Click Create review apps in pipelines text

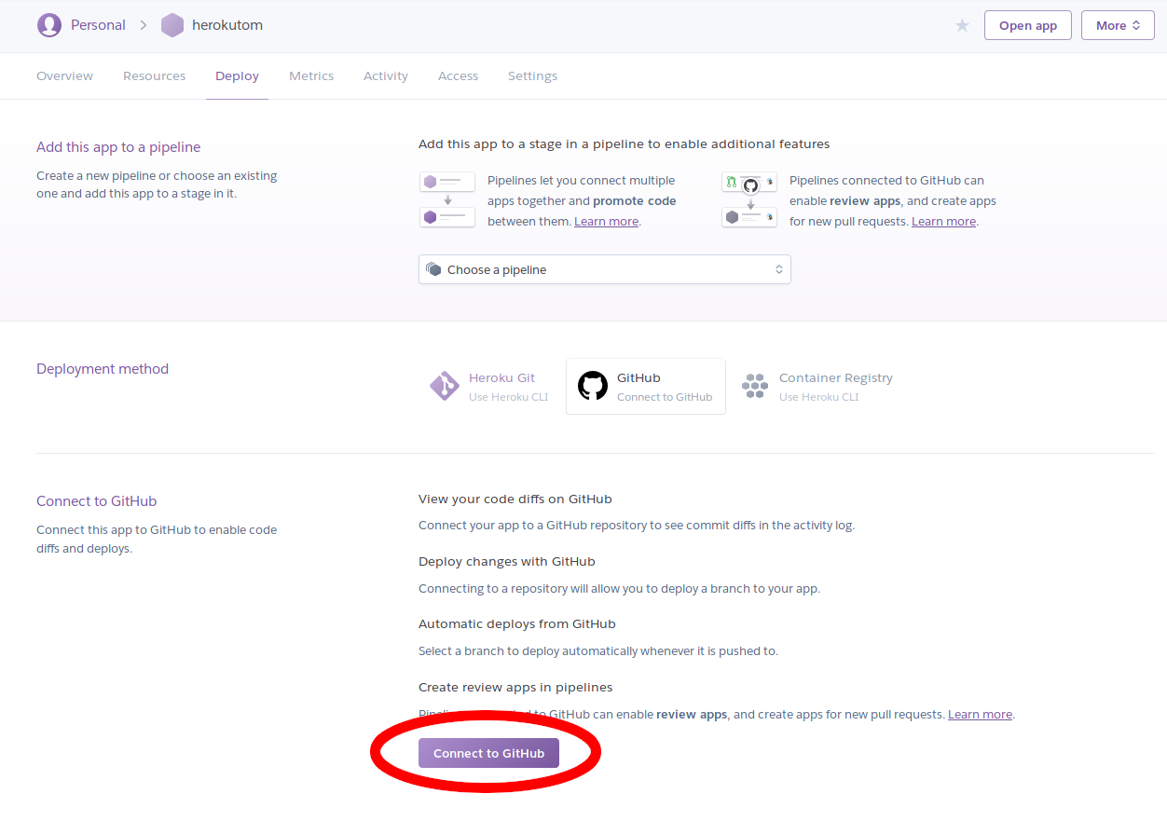click(515, 688)
